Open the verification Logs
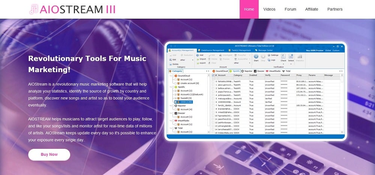Image resolution: width=375 pixels, height=175 pixels. (x=271, y=60)
